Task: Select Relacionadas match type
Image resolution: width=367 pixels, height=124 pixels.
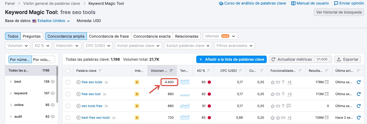Action: pyautogui.click(x=187, y=36)
